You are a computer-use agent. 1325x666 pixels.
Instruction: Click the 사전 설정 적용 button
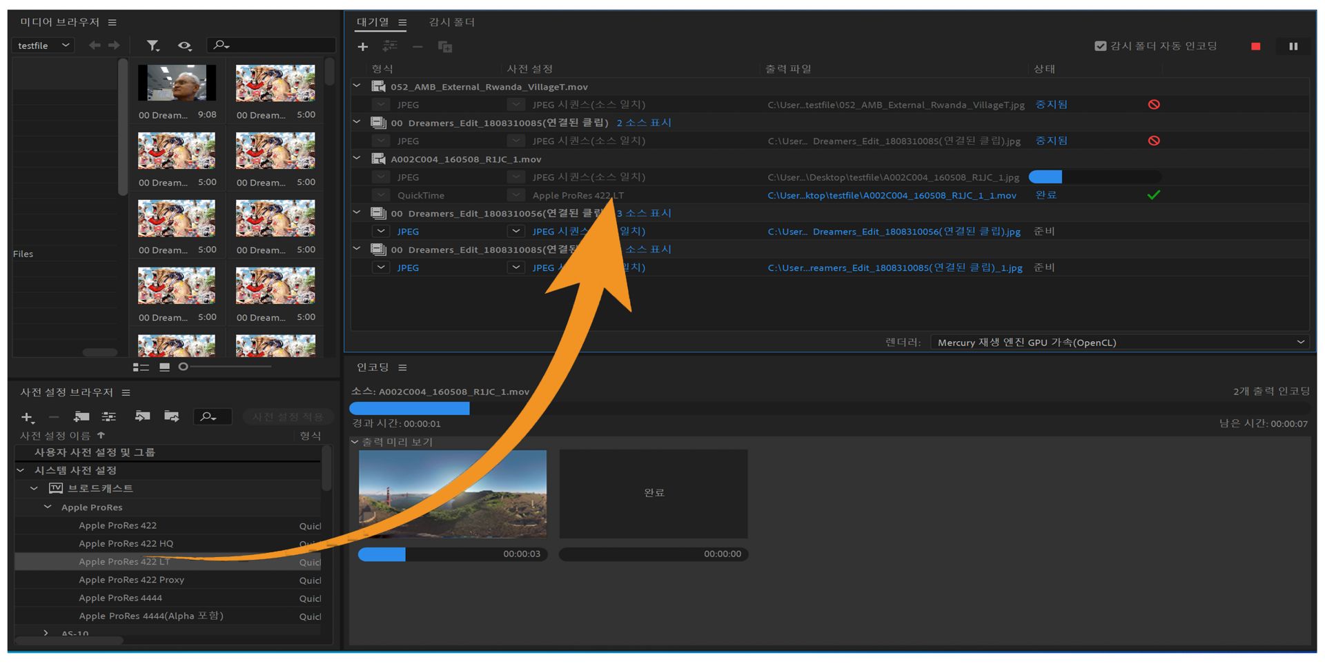tap(288, 417)
